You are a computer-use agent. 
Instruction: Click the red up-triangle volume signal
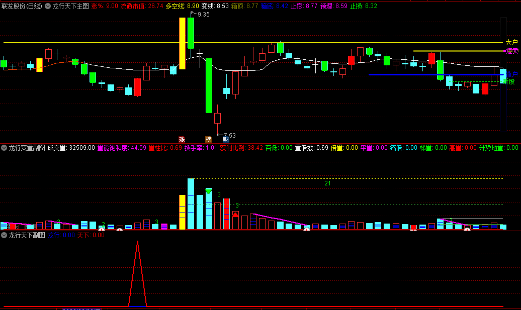click(x=235, y=215)
